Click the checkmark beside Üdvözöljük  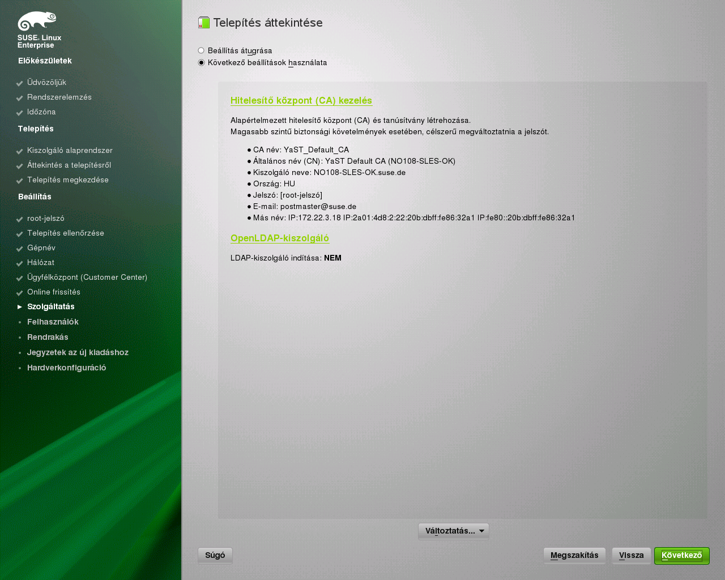[x=20, y=83]
